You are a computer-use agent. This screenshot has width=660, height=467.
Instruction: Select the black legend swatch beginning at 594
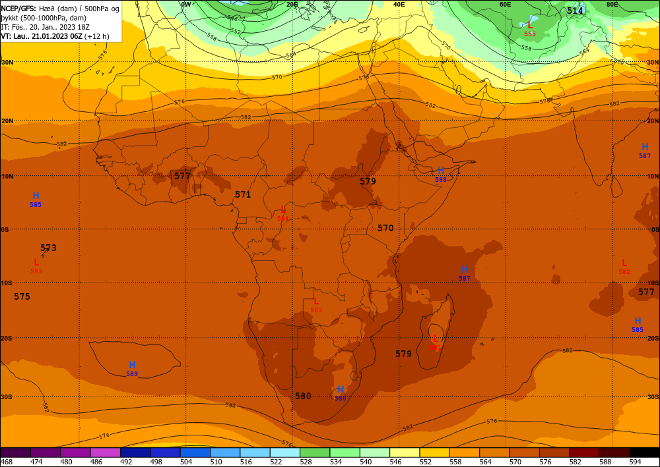pos(644,453)
